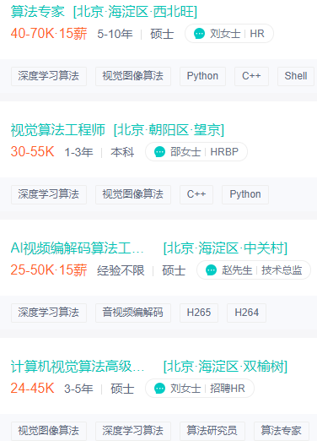Image resolution: width=317 pixels, height=441 pixels.
Task: Open chat icon next to 赵先生 技术总监
Action: click(x=211, y=270)
